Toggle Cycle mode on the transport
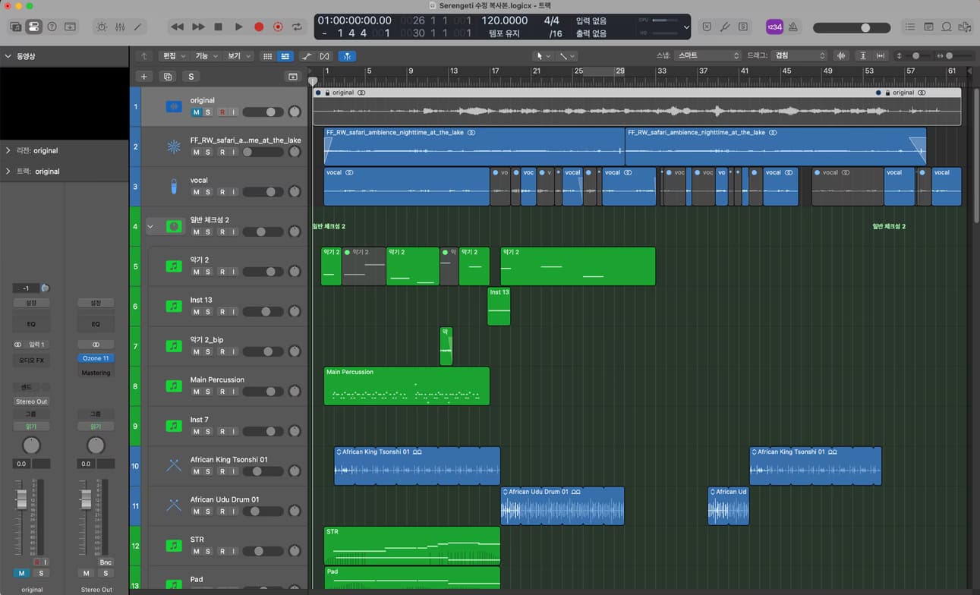Image resolution: width=980 pixels, height=595 pixels. [x=297, y=27]
